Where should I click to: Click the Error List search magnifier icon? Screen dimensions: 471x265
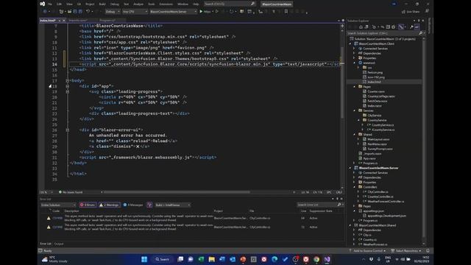[339, 205]
